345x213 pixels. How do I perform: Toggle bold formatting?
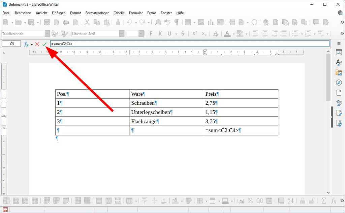pos(151,34)
